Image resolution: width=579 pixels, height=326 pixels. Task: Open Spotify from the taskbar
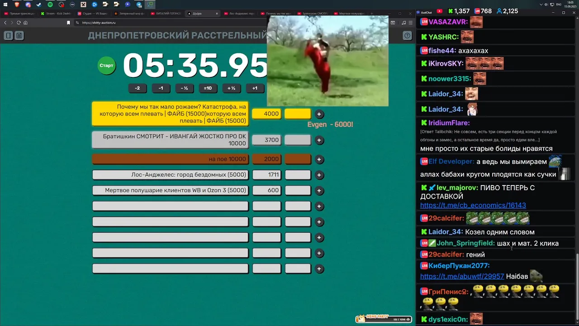click(50, 5)
